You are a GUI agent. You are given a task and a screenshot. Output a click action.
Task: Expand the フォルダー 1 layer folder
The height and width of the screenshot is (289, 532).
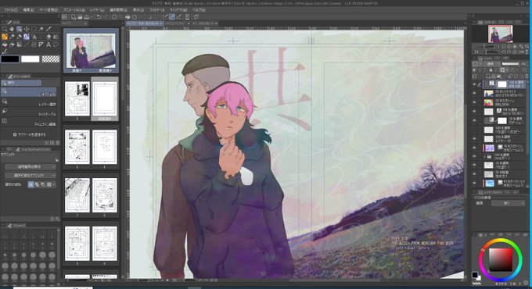[x=484, y=157]
